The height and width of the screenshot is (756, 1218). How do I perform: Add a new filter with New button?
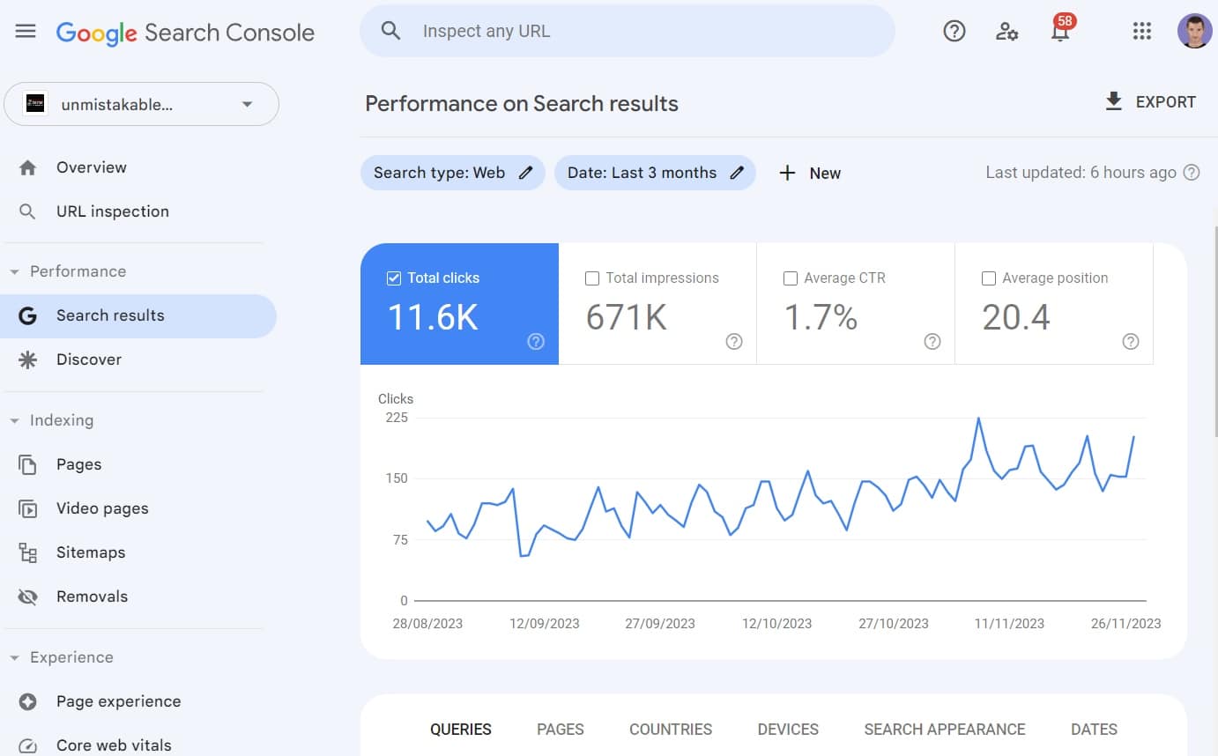(809, 173)
